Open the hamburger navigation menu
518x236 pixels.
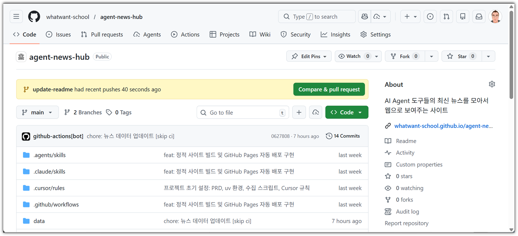point(16,17)
